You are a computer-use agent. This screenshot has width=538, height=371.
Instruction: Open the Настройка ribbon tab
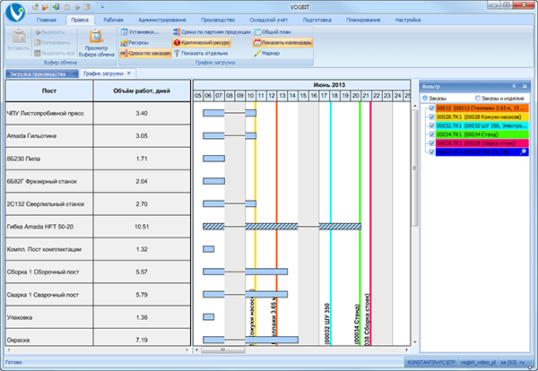[x=408, y=20]
